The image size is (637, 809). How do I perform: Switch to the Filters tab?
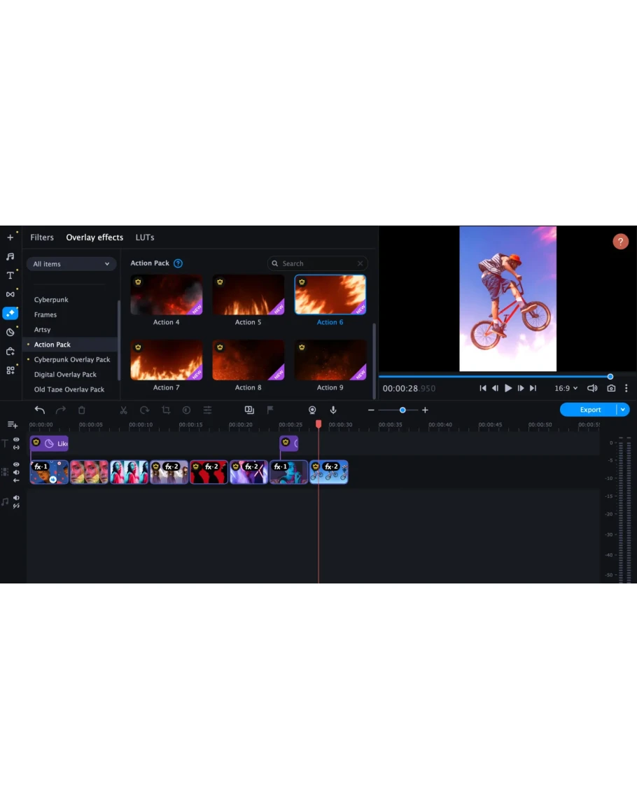[x=42, y=237]
